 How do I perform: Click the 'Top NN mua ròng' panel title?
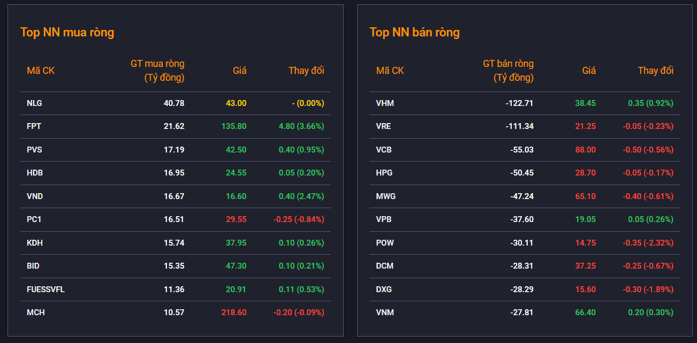click(67, 32)
